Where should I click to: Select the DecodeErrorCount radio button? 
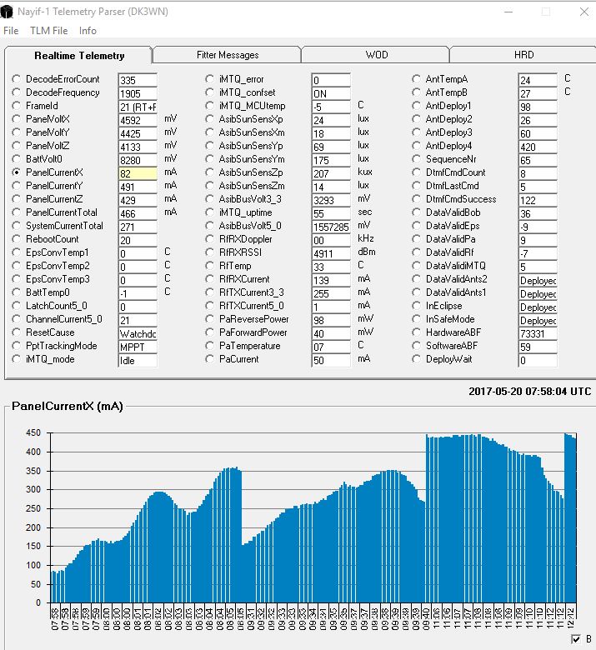16,79
